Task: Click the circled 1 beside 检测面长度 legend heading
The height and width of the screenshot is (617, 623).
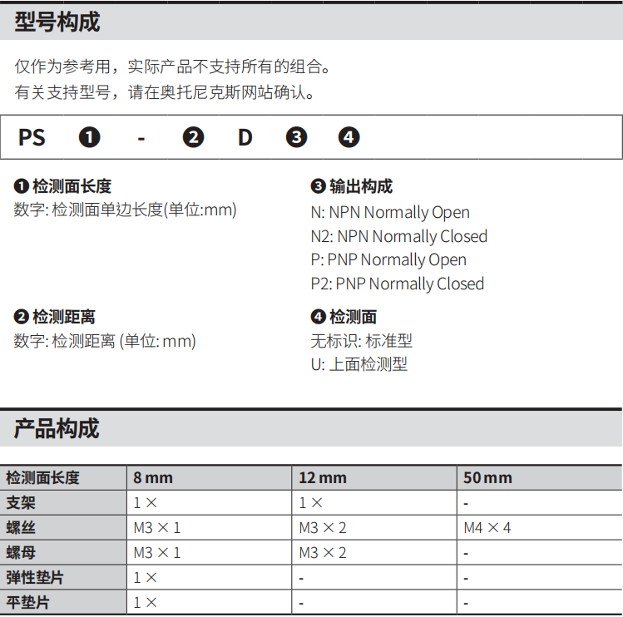Action: (x=22, y=186)
